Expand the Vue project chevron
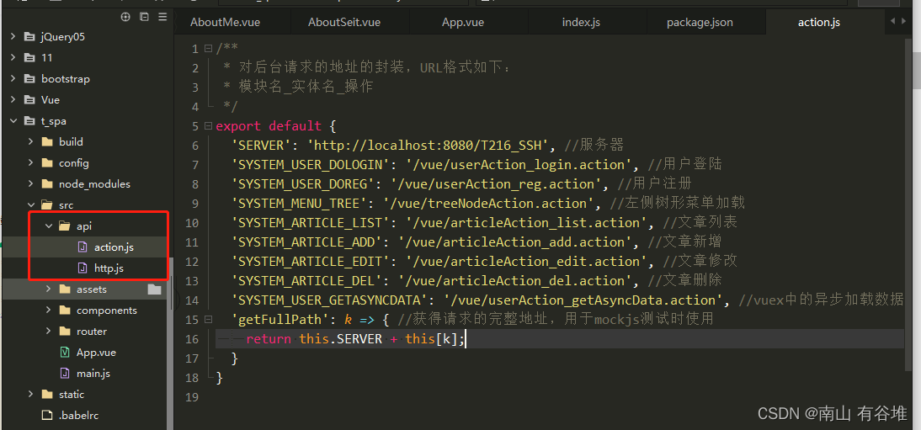 click(x=13, y=100)
